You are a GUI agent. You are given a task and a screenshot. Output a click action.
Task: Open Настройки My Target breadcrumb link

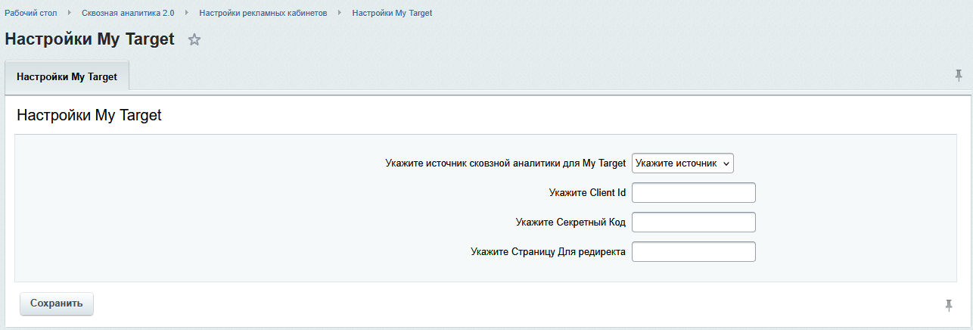pos(392,14)
